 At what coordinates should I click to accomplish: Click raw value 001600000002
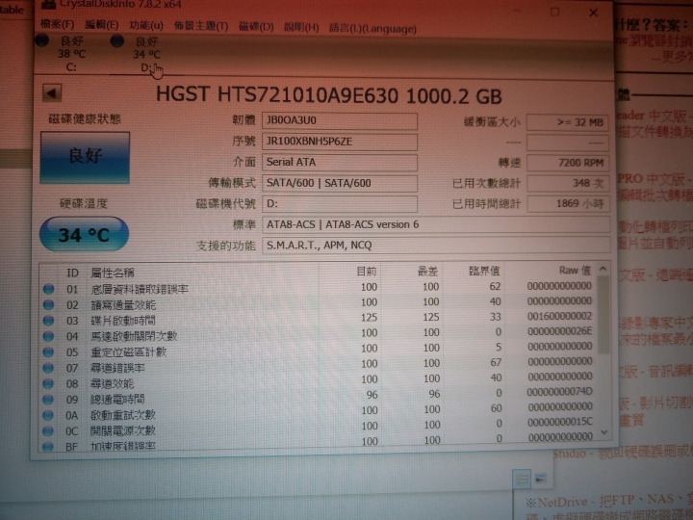click(x=559, y=316)
